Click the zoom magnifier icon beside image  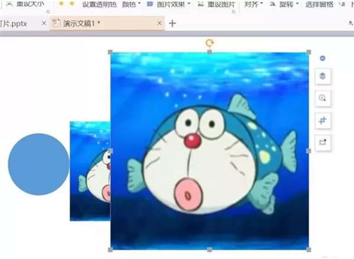pyautogui.click(x=323, y=98)
